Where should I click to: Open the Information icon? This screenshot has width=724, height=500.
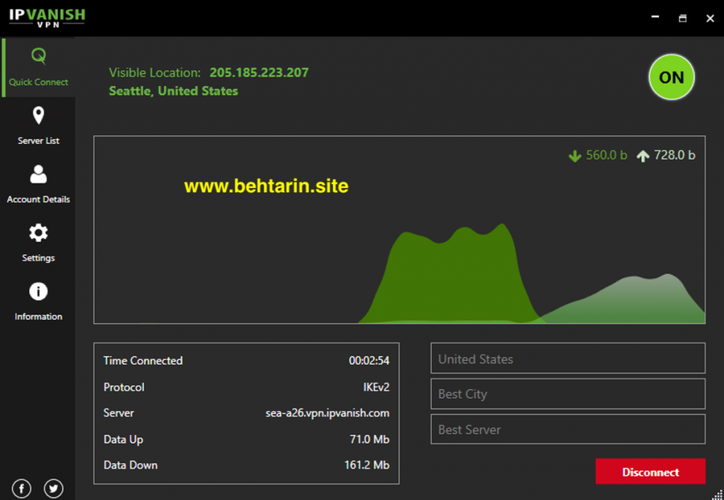(38, 291)
